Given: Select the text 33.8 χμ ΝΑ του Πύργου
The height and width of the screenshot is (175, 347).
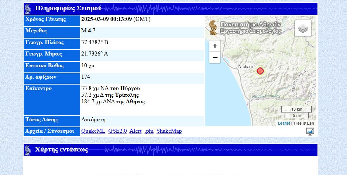Looking at the screenshot, I should tap(110, 88).
